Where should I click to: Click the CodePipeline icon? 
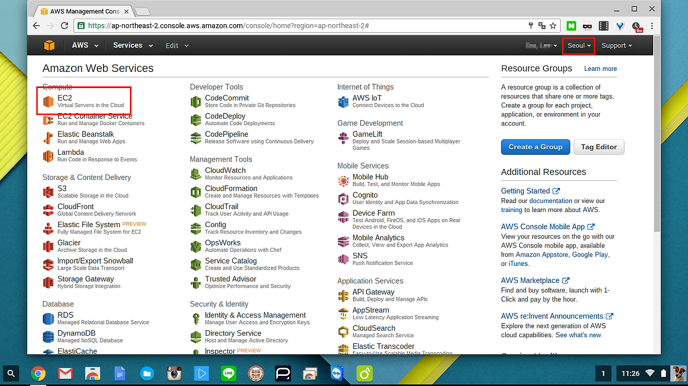pos(196,138)
